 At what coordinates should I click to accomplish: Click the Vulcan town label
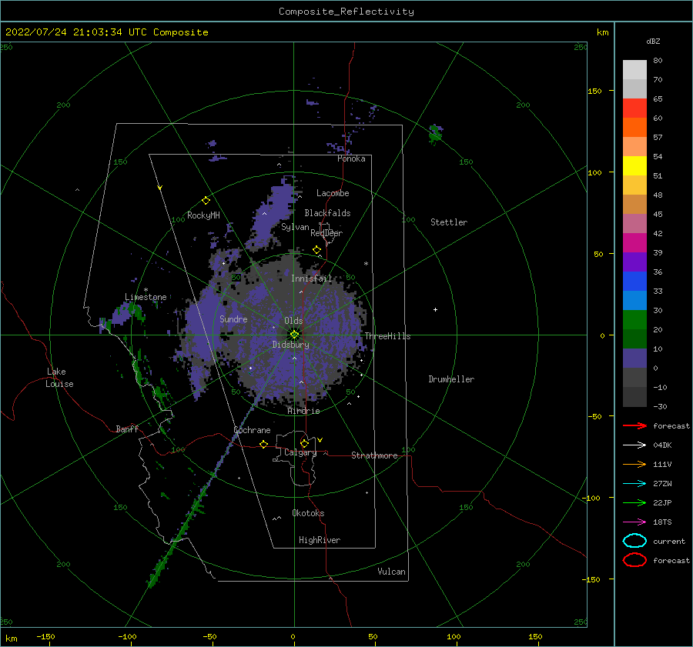point(391,572)
